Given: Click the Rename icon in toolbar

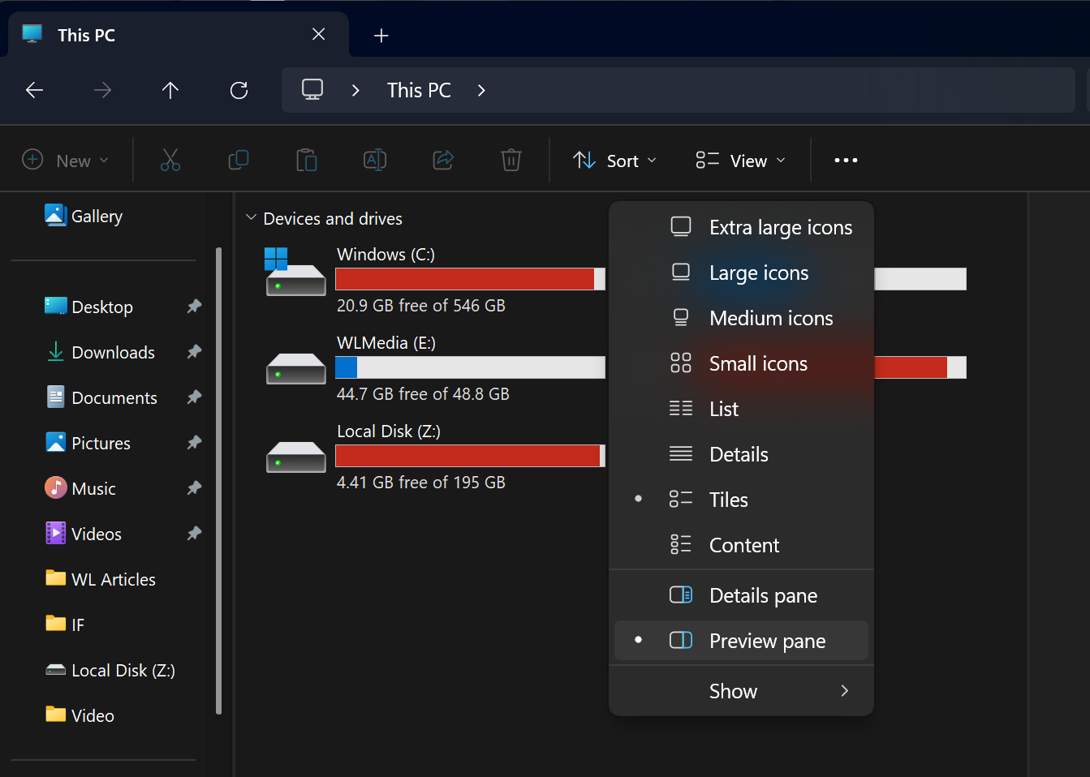Looking at the screenshot, I should pyautogui.click(x=375, y=160).
